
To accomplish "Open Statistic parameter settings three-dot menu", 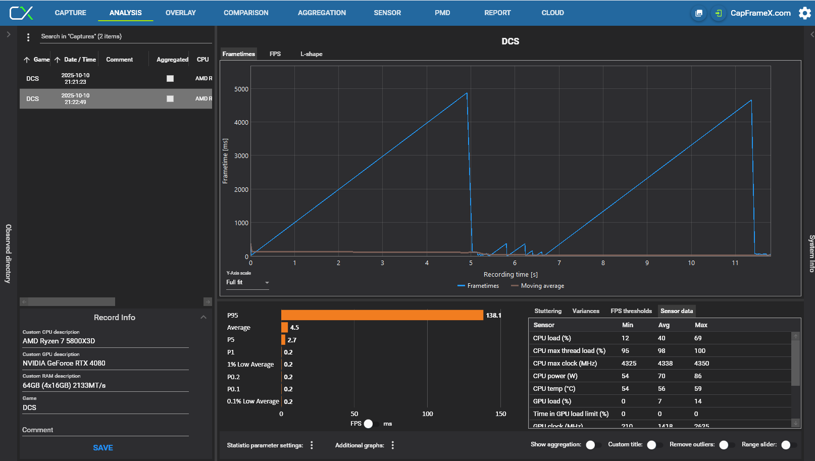I will (x=312, y=445).
